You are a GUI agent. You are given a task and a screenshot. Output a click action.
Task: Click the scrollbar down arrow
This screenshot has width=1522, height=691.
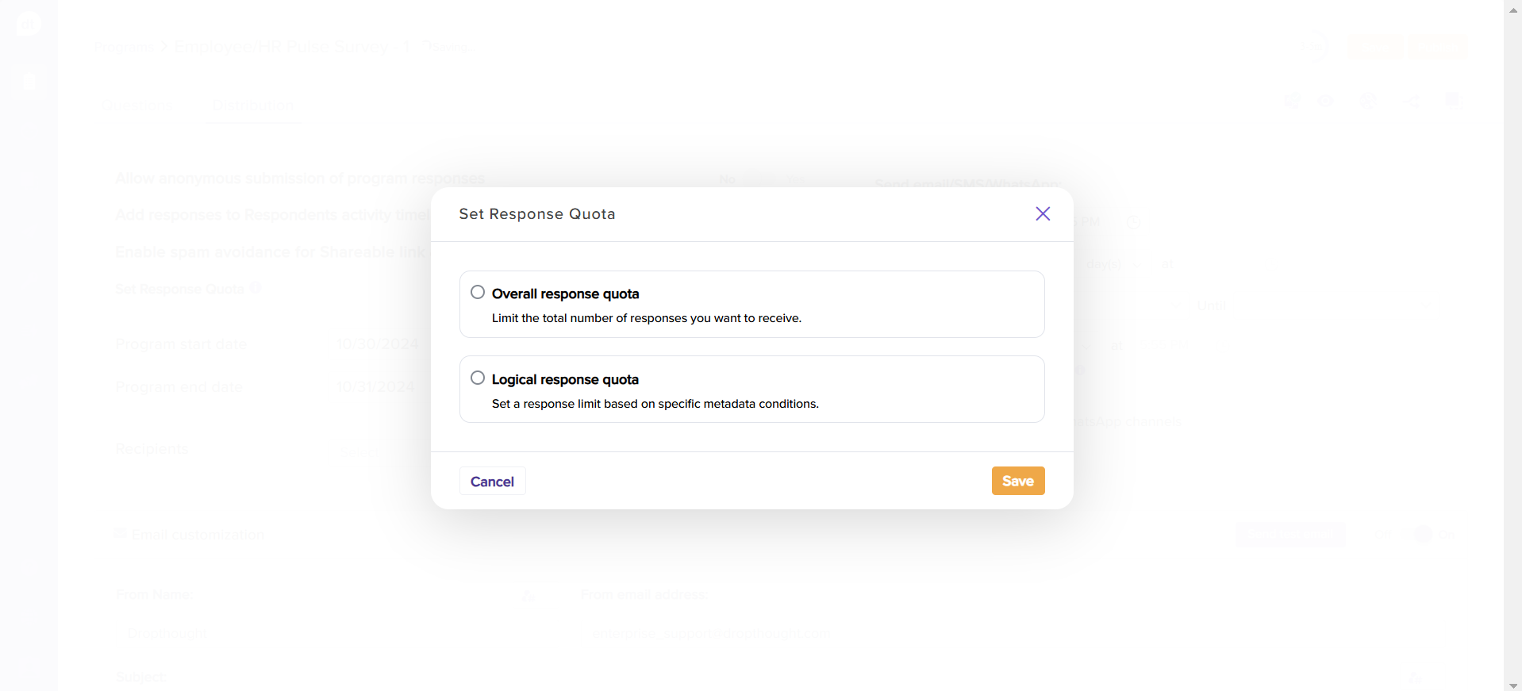point(1512,685)
